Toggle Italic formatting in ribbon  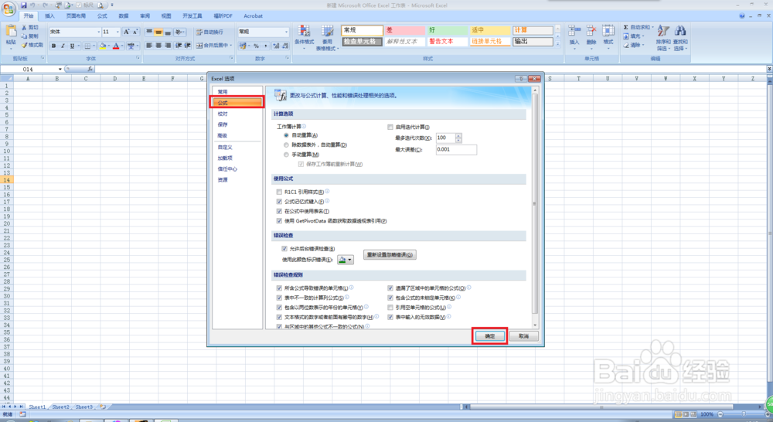coord(63,46)
